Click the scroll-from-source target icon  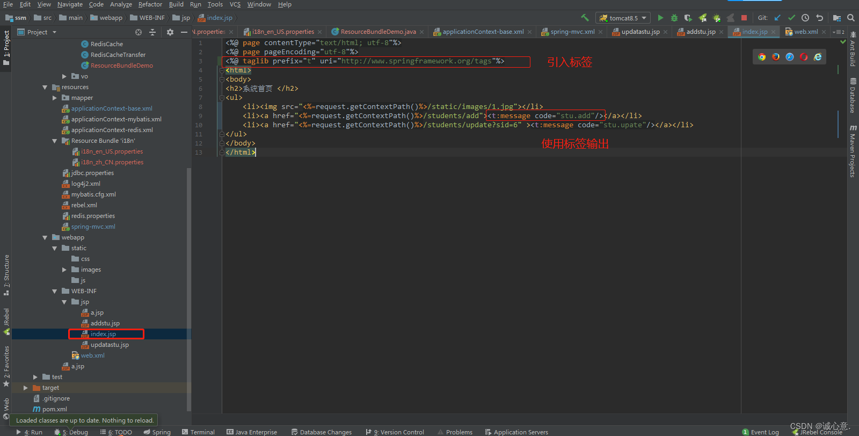[x=139, y=32]
